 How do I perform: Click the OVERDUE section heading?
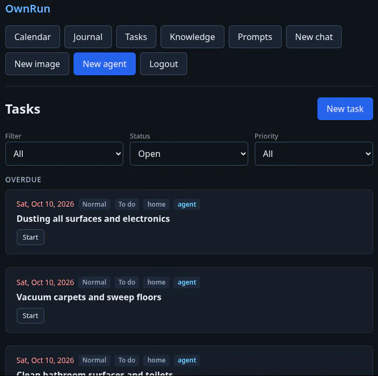[x=23, y=180]
